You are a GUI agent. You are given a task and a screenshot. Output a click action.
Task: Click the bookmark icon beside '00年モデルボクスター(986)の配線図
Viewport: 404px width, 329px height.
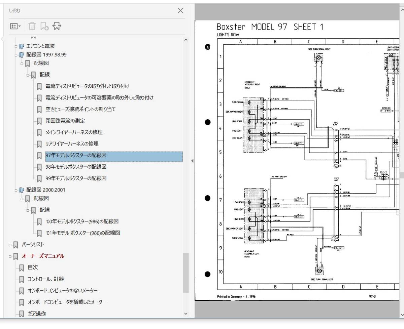39,222
